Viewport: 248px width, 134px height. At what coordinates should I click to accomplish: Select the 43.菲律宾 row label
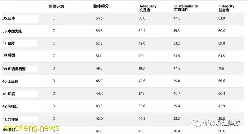pyautogui.click(x=10, y=120)
